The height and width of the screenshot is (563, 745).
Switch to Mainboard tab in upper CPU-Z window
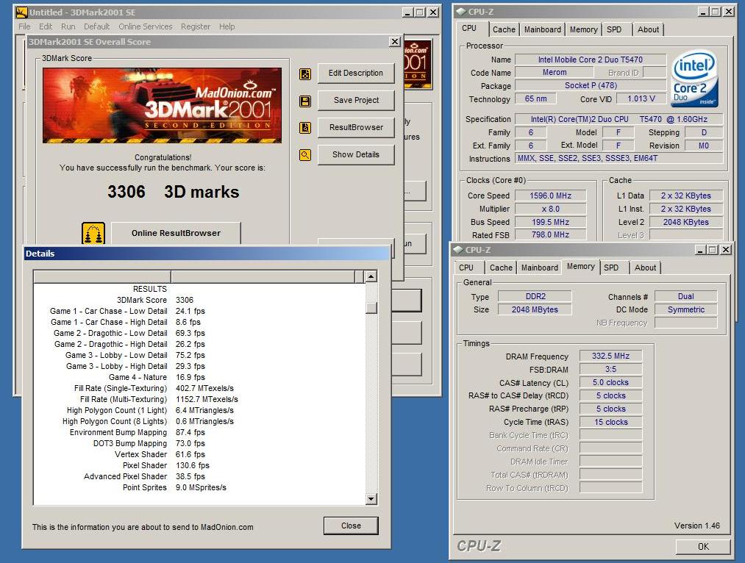pyautogui.click(x=543, y=29)
